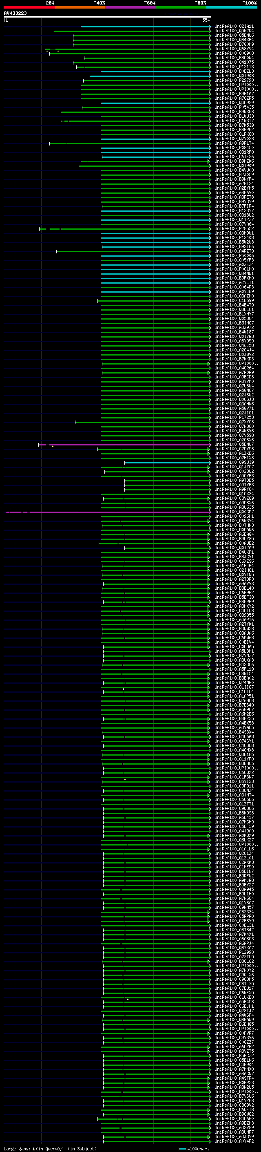Select hit UniRef100_P08450
The image size is (261, 1152).
pos(234,148)
